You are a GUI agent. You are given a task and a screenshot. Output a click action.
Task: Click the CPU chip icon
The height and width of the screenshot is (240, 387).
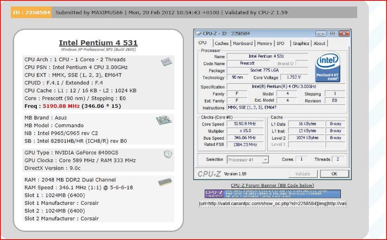166,62
